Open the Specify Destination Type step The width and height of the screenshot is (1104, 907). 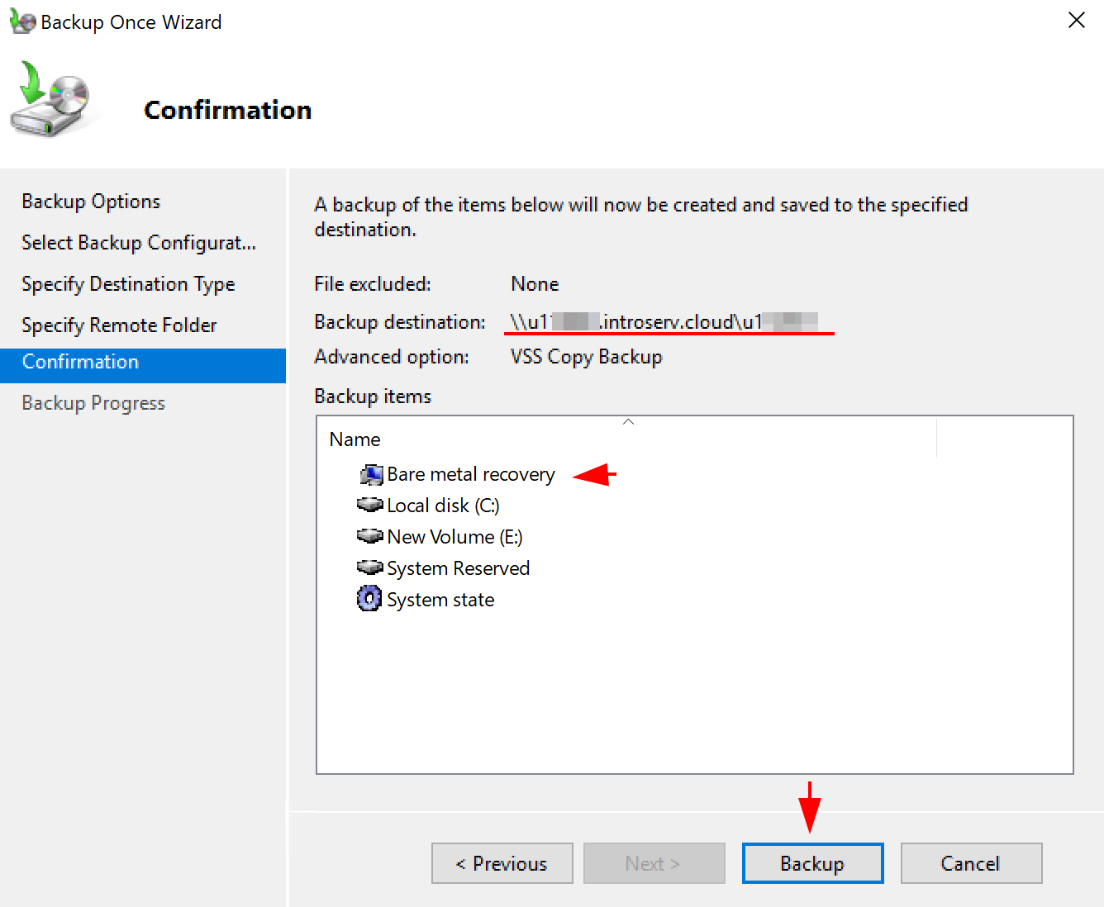127,283
